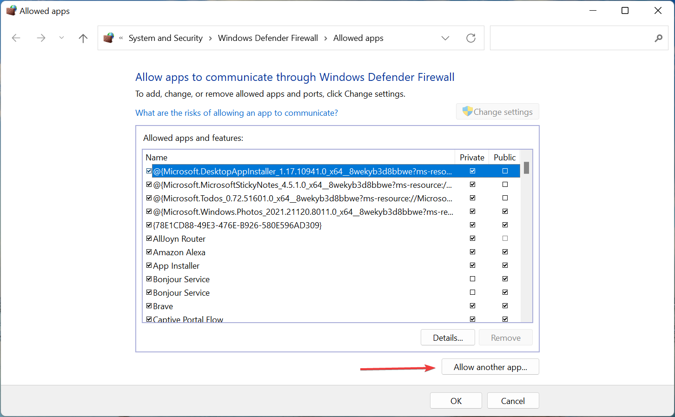Confirm with the OK button

point(456,401)
